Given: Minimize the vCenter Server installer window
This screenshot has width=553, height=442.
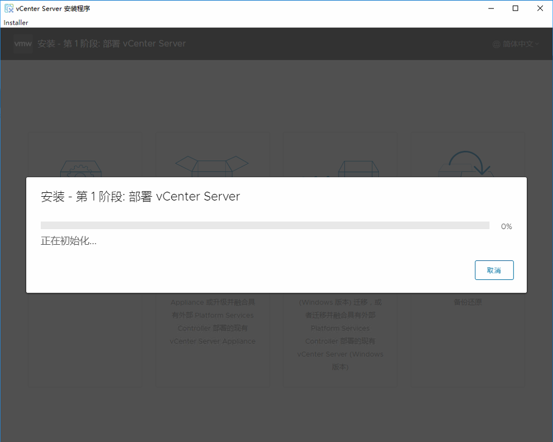Looking at the screenshot, I should pos(491,8).
